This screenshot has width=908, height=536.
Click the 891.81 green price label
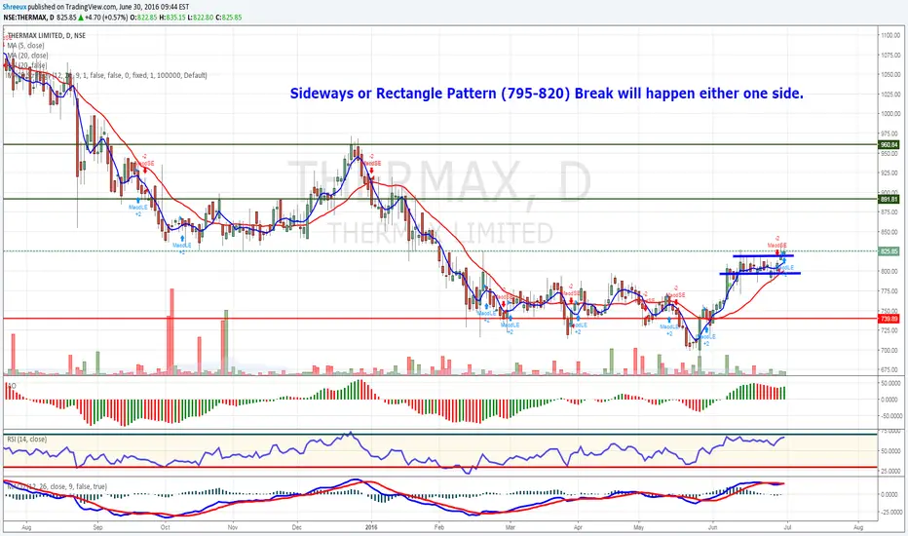pos(889,200)
